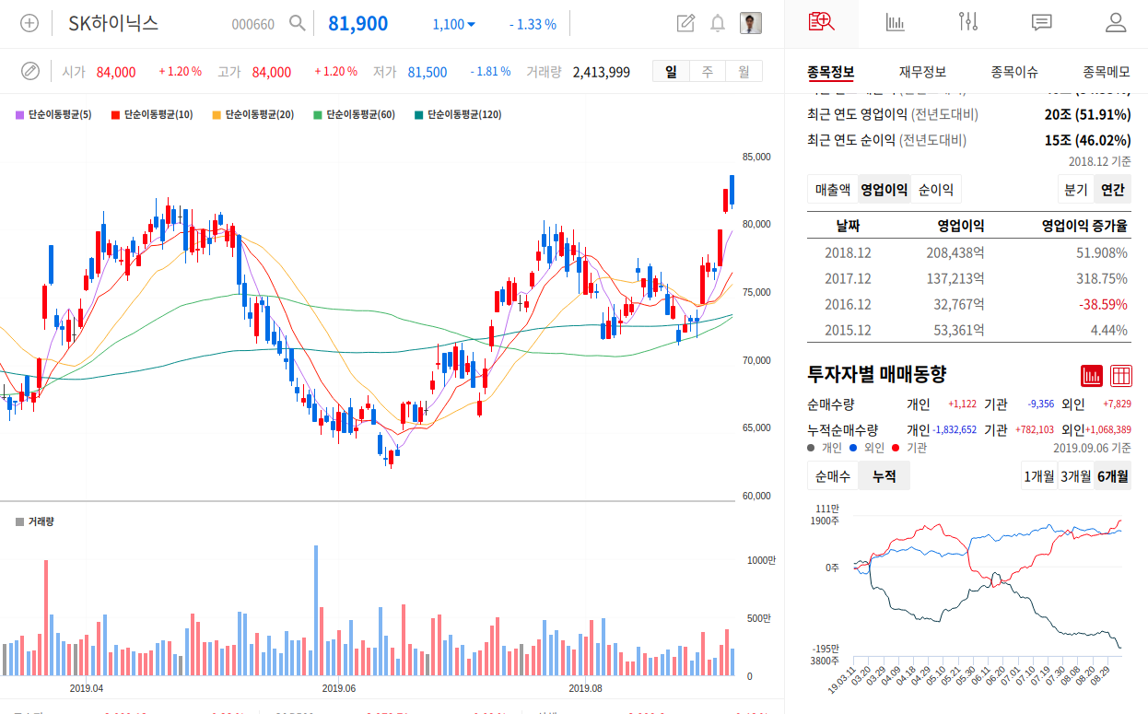The height and width of the screenshot is (714, 1148).
Task: Click the red 단순이동평균(10) legend swatch
Action: (115, 115)
